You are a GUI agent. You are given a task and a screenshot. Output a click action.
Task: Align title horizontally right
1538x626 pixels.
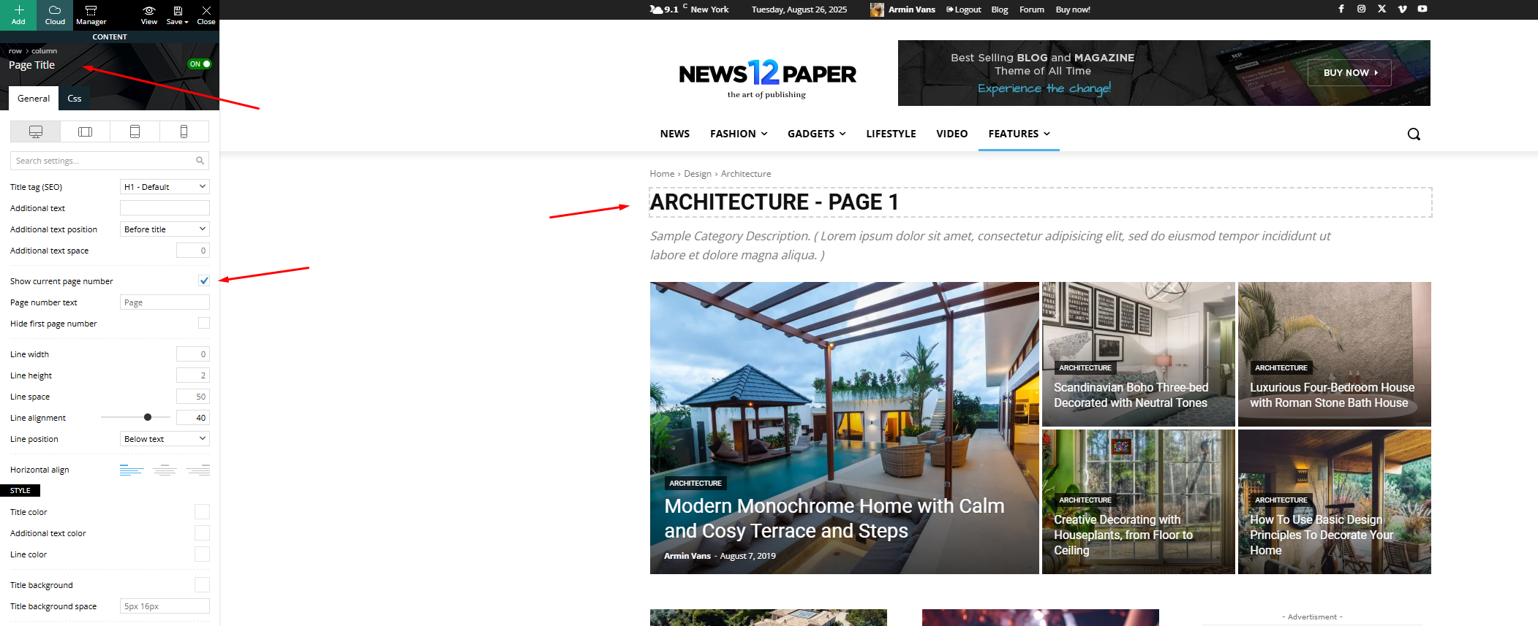198,470
